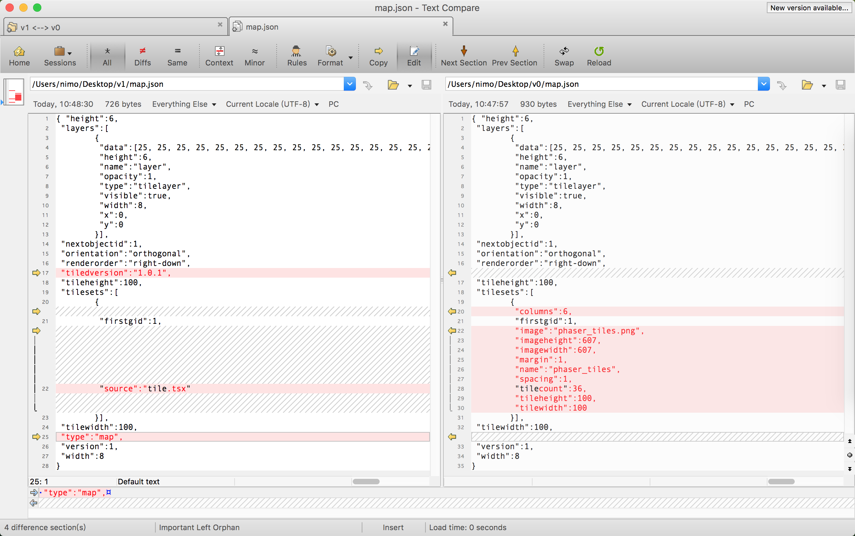Toggle the All differences view
The image size is (855, 536).
pos(107,56)
